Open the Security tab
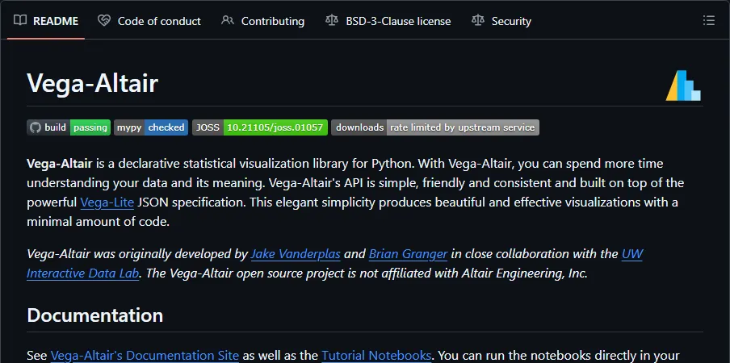The width and height of the screenshot is (730, 363). tap(501, 21)
